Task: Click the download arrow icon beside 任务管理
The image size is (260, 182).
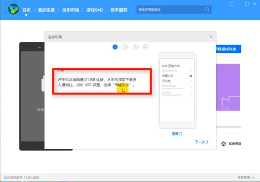Action: 253,178
